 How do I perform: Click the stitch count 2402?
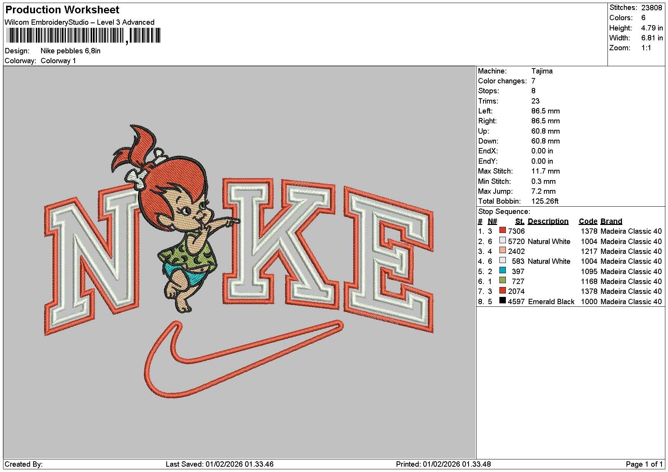click(x=516, y=252)
